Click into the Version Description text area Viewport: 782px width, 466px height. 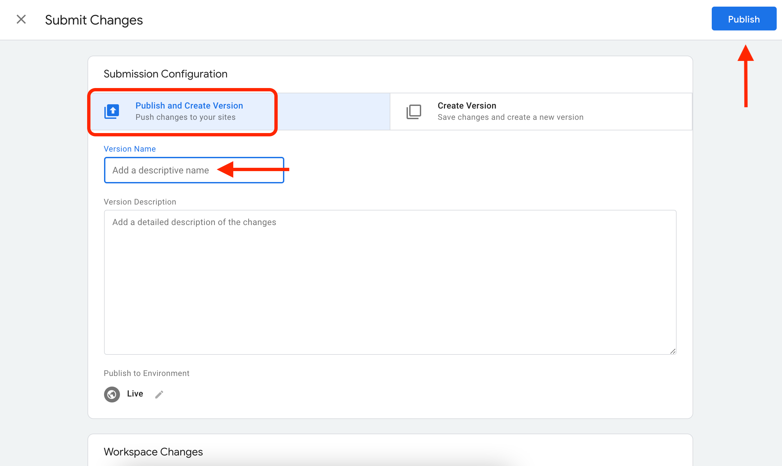click(390, 282)
